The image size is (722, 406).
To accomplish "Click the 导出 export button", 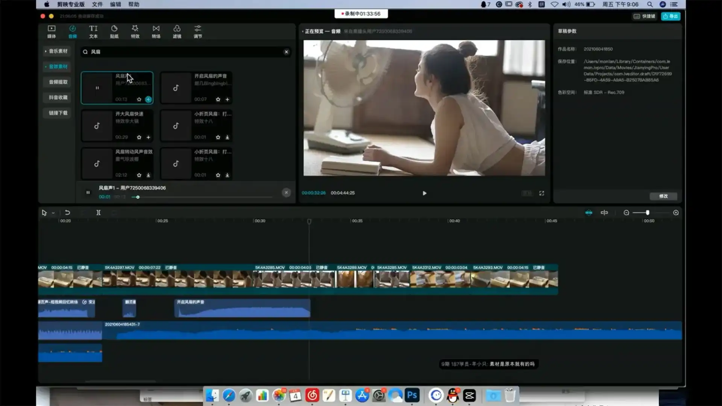I will tap(671, 16).
